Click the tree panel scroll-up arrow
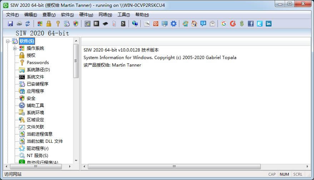The width and height of the screenshot is (314, 180). click(x=76, y=41)
